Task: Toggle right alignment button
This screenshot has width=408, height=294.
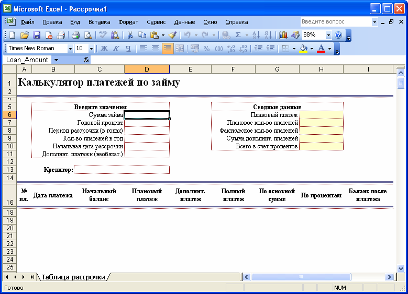Action: (x=168, y=49)
